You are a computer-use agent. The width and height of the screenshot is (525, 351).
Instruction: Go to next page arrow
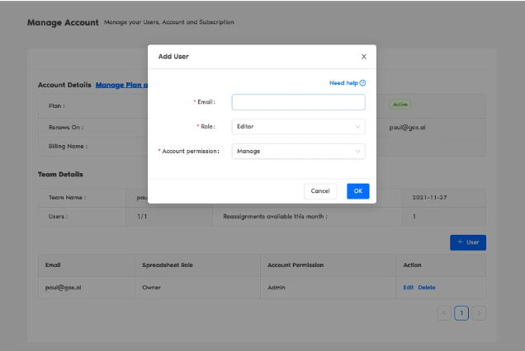pyautogui.click(x=479, y=313)
